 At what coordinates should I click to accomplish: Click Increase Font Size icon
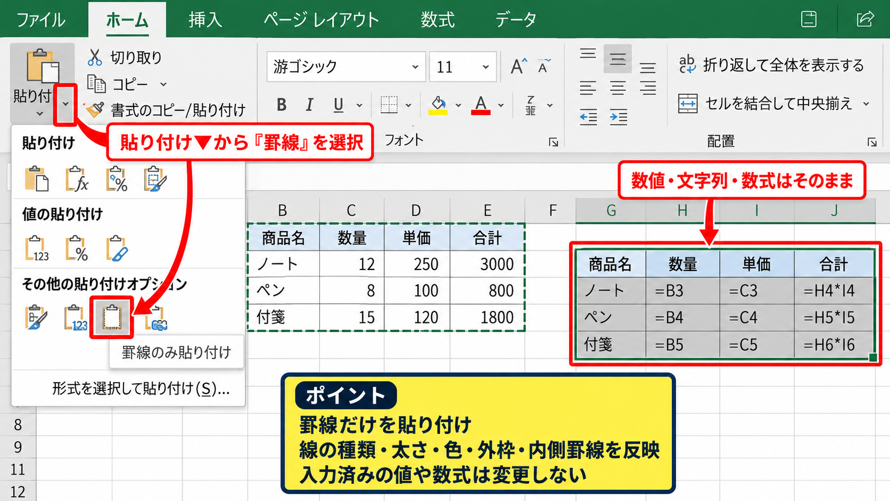518,67
